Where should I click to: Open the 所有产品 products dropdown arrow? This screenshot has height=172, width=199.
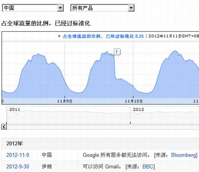point(131,8)
